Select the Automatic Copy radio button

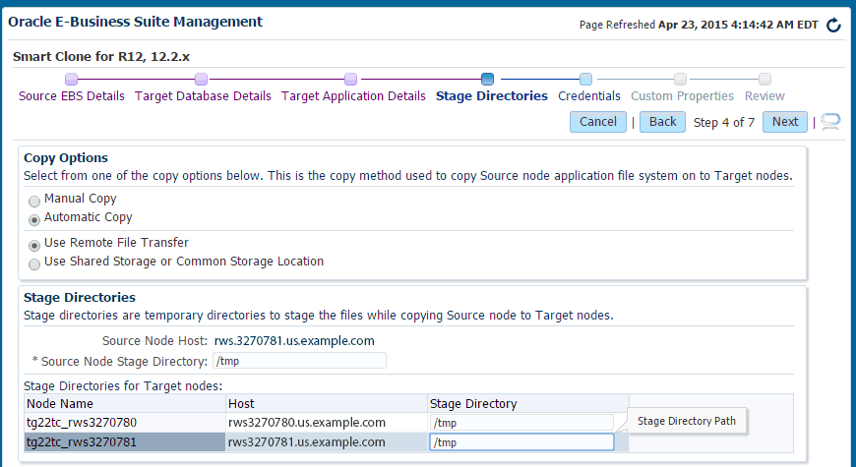34,220
